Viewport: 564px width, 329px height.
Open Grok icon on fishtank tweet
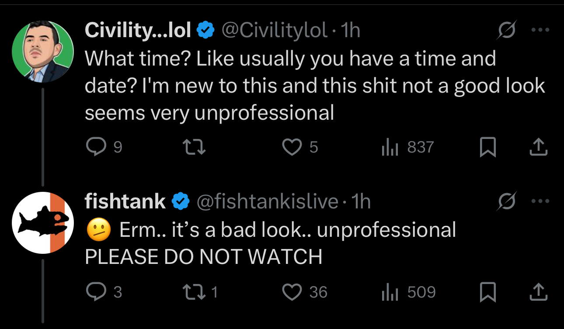[x=507, y=201]
